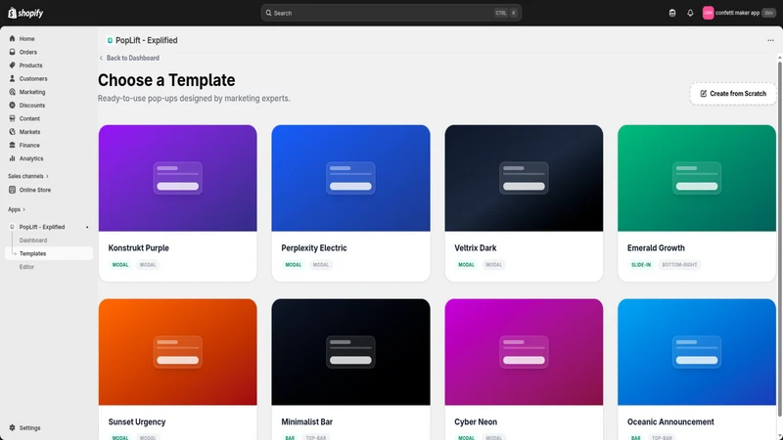783x440 pixels.
Task: Click the PopLift app icon in sidebar
Action: 12,227
